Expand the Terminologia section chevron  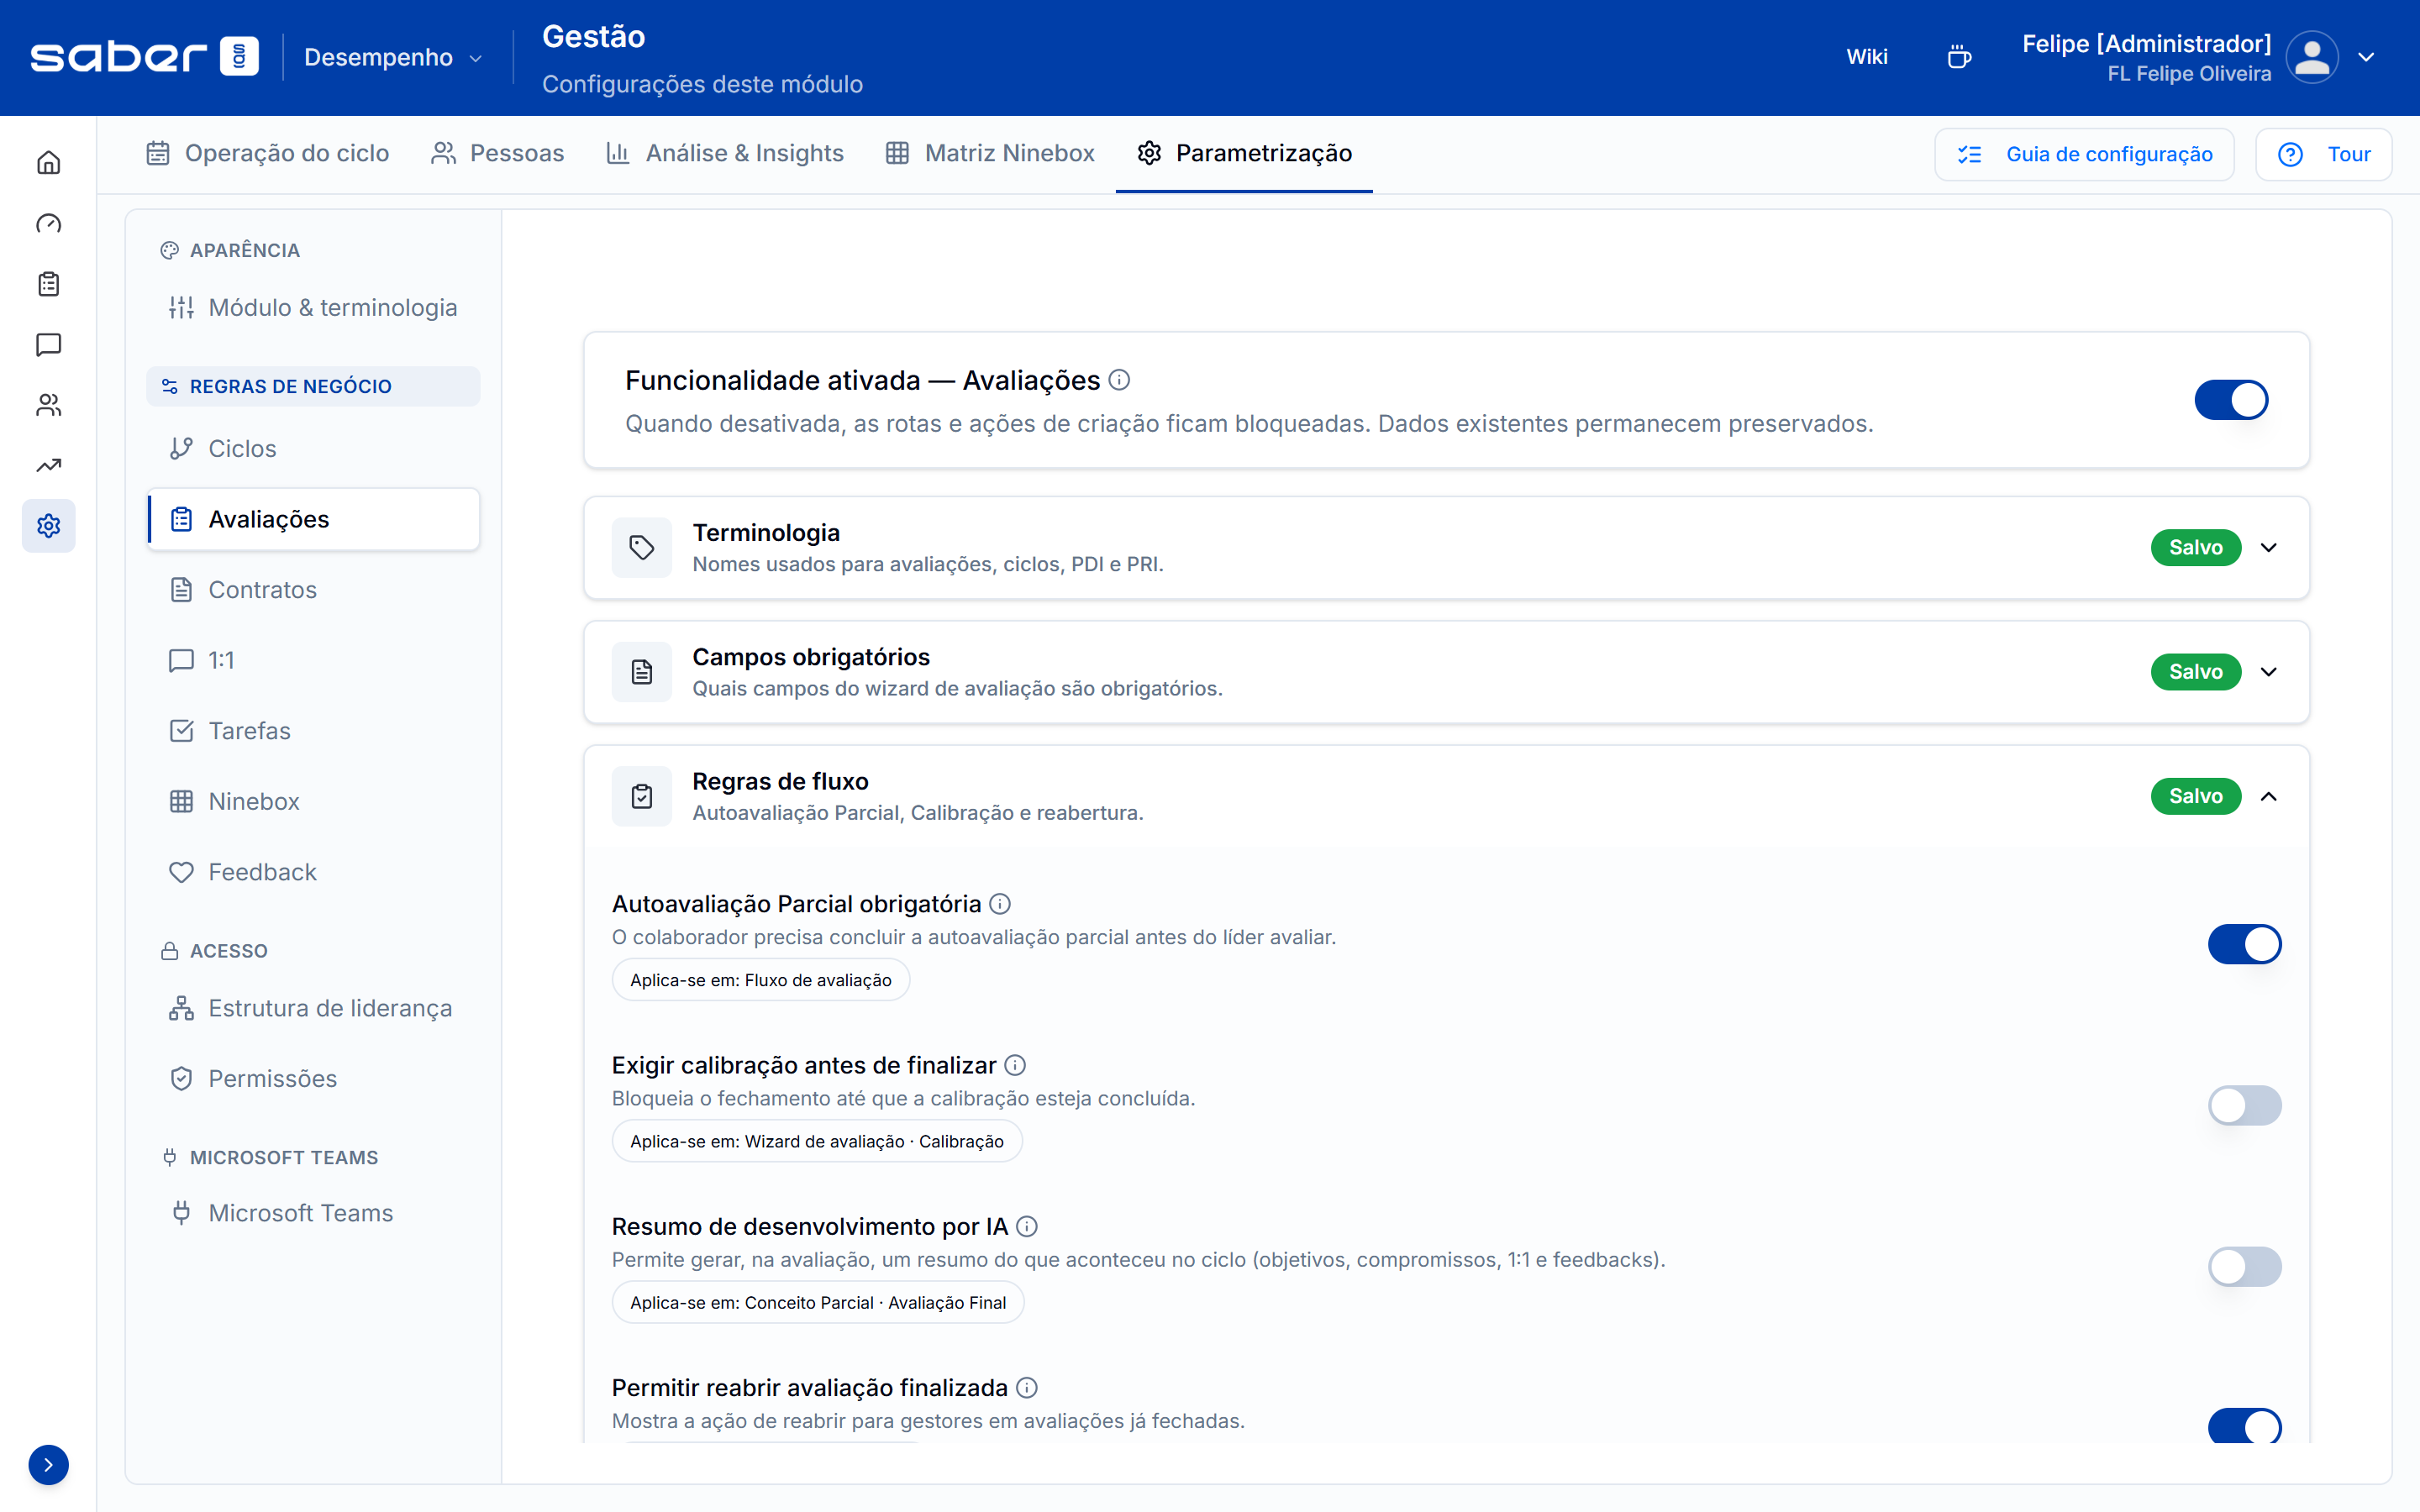pos(2269,547)
